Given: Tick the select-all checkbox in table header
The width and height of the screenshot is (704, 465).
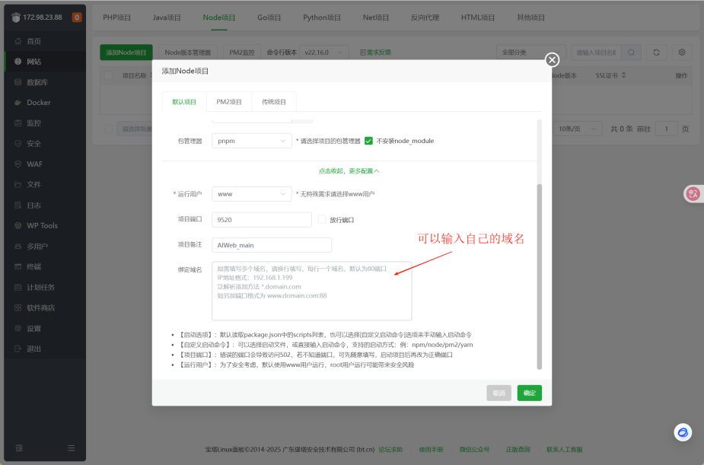Looking at the screenshot, I should click(x=108, y=75).
